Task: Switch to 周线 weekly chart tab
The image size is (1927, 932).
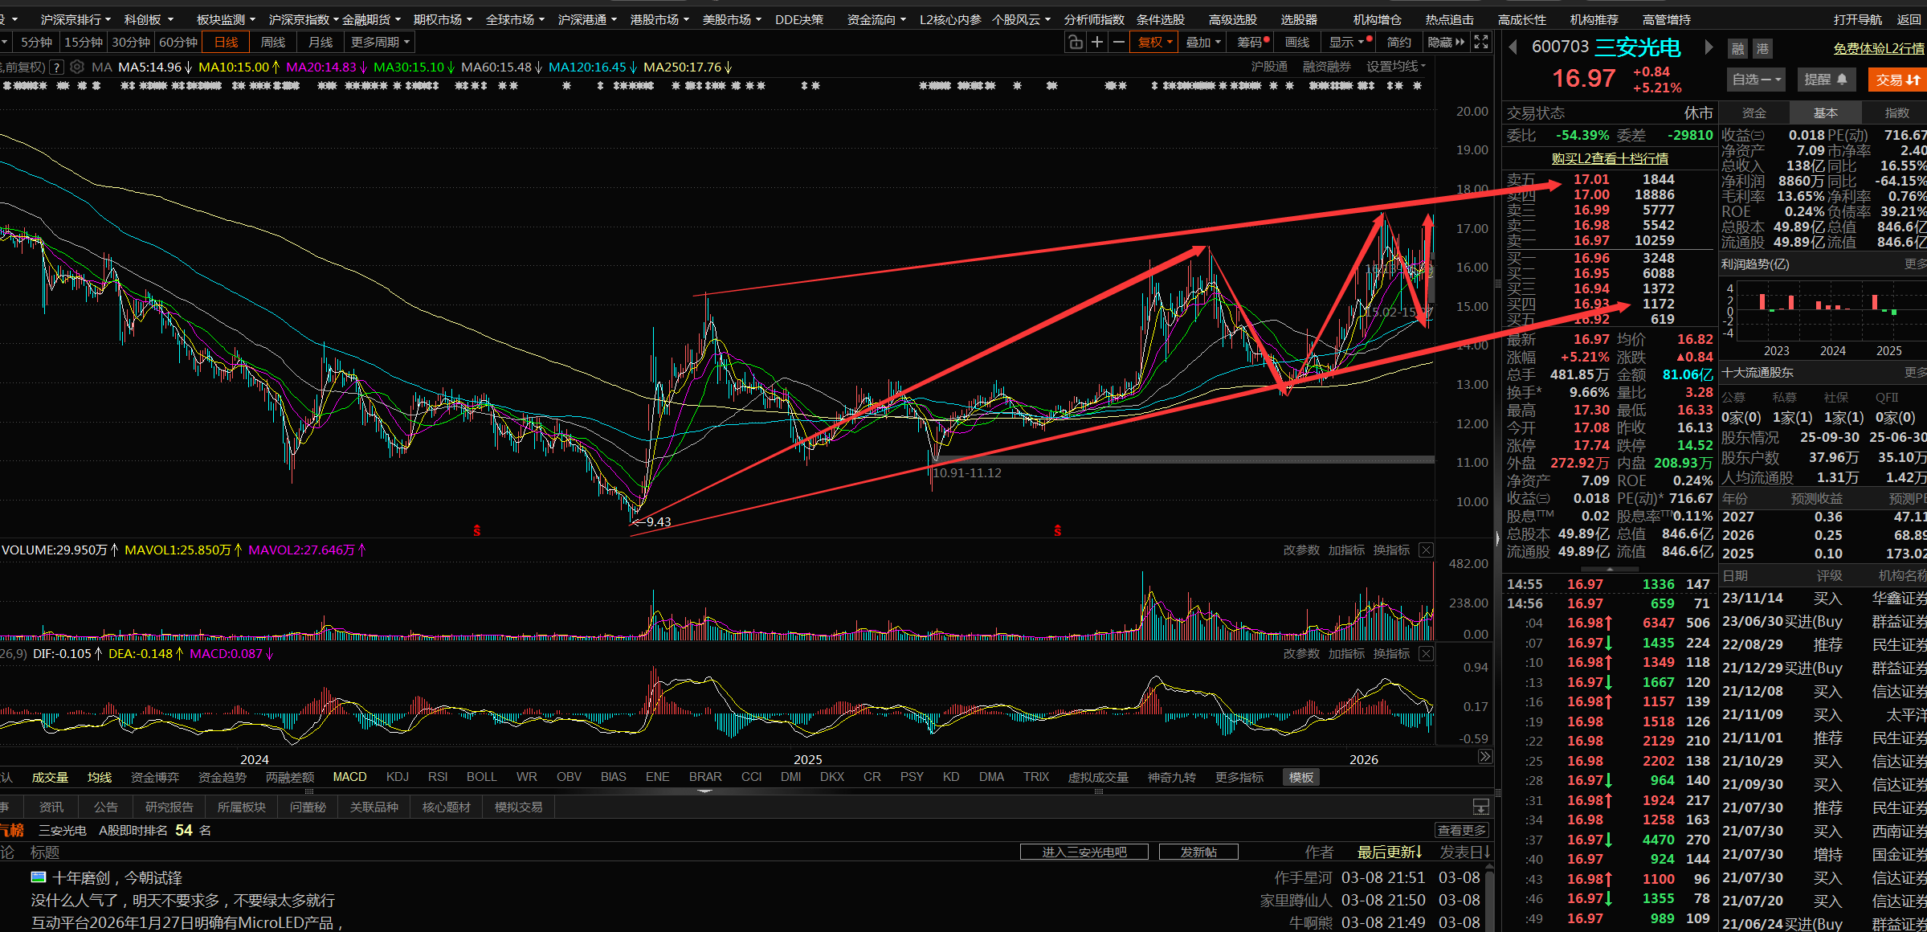Action: click(273, 43)
